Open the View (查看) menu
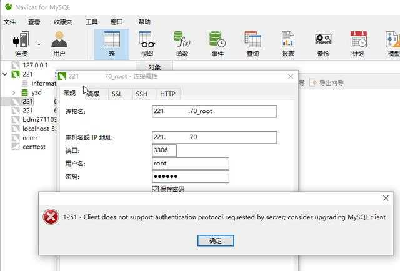The image size is (400, 271). click(x=34, y=22)
